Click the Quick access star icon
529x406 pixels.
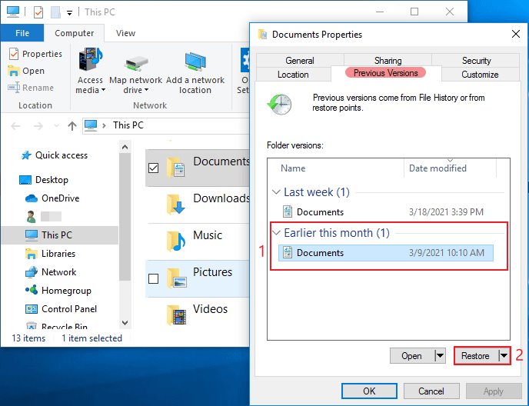pos(26,155)
